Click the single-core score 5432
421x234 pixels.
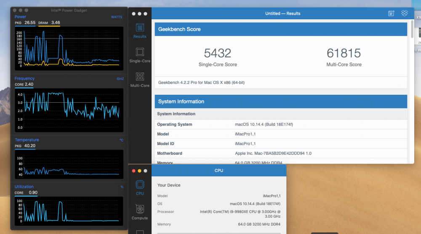(x=218, y=53)
